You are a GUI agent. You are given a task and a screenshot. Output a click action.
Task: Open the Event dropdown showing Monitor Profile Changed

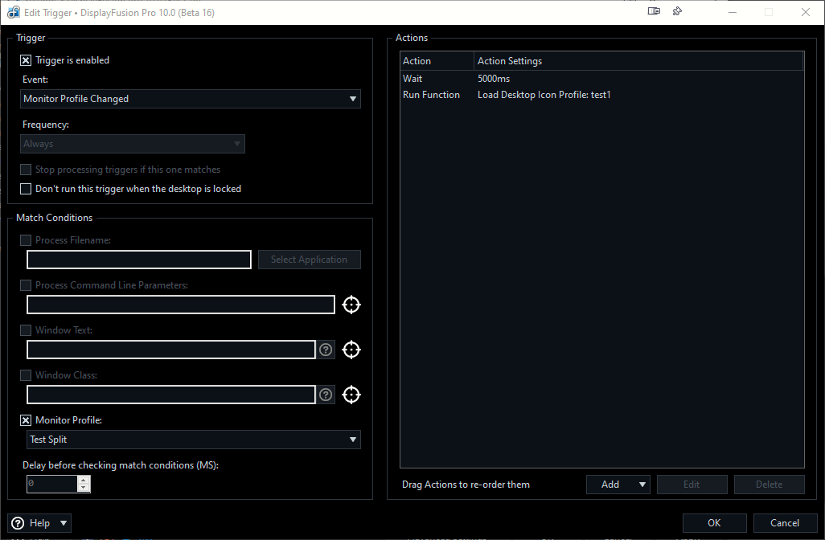point(191,99)
